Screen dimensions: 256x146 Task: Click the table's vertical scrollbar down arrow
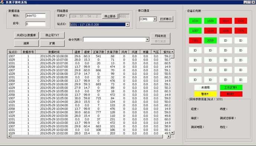pos(173,133)
